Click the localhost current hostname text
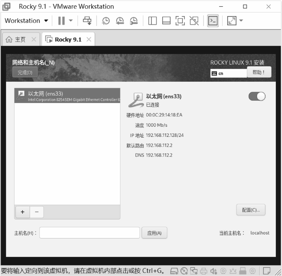The height and width of the screenshot is (276, 282). pyautogui.click(x=260, y=233)
